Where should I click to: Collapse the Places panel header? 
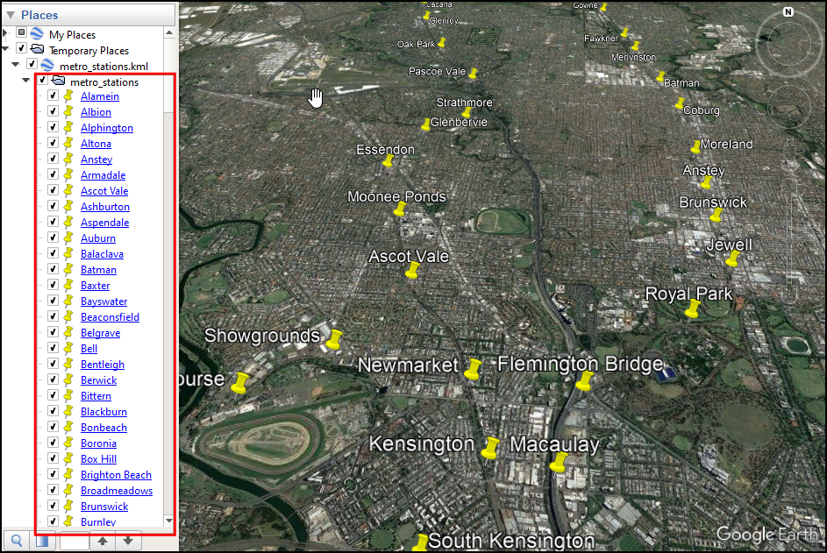click(11, 15)
